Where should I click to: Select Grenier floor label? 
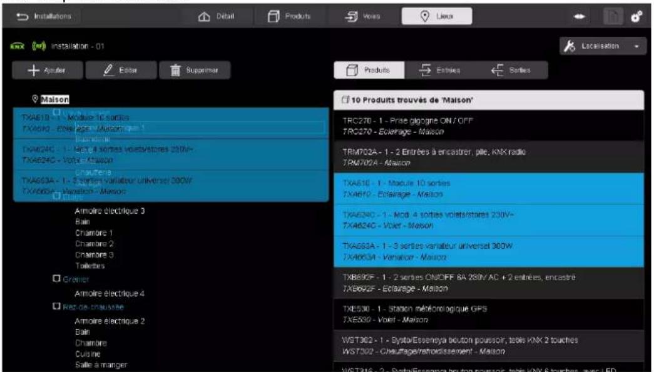(76, 279)
